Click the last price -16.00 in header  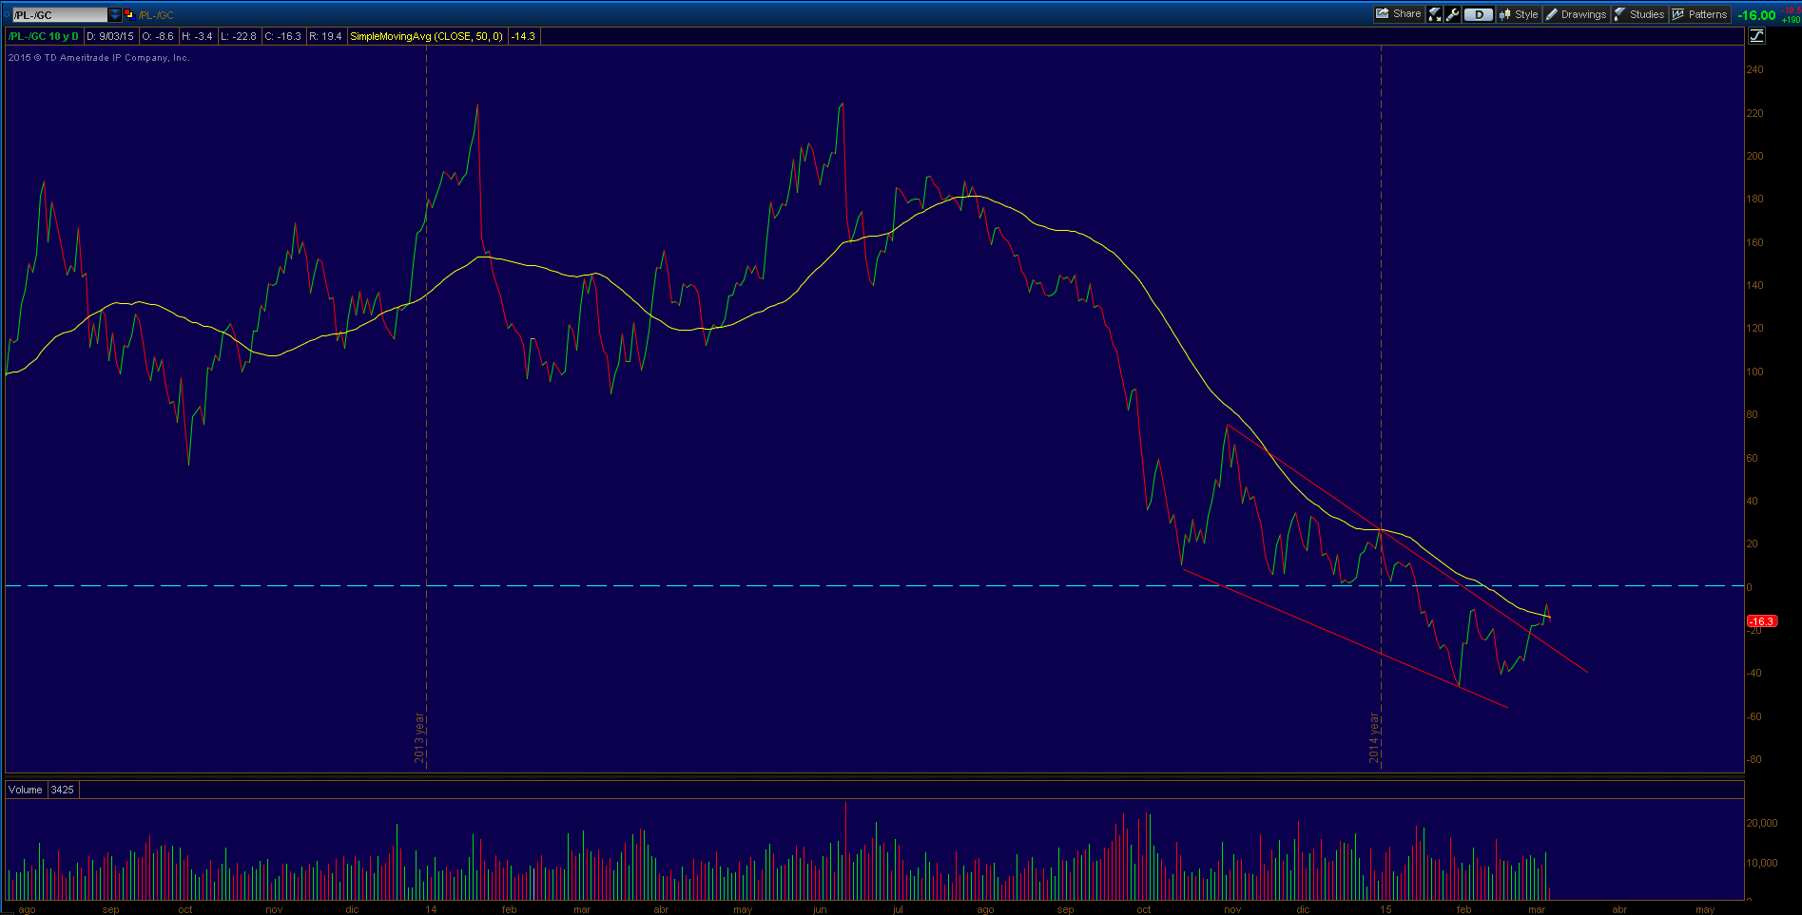point(1756,15)
